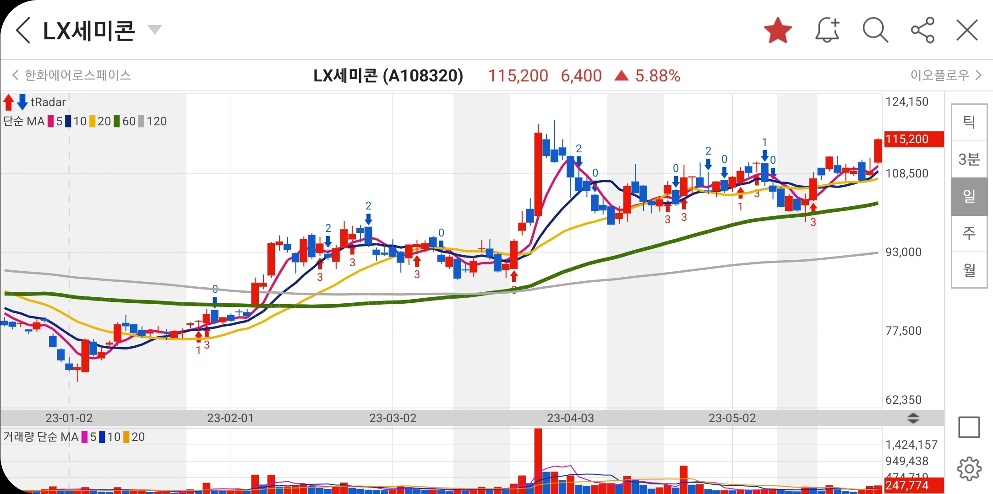Click the volume tag 247,774

point(914,485)
